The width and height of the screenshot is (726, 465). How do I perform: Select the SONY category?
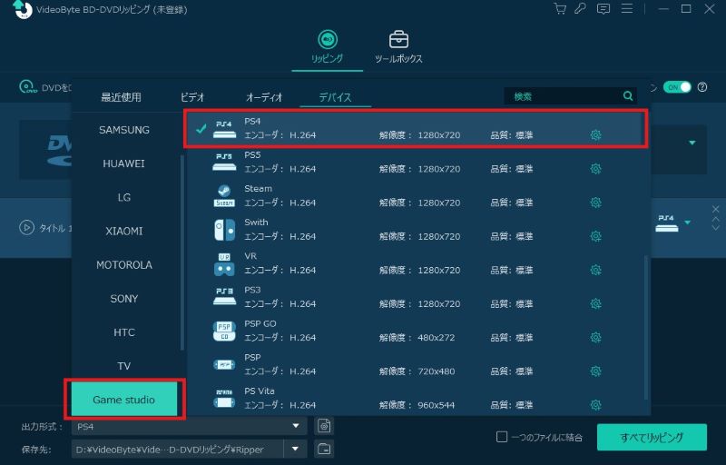(124, 299)
